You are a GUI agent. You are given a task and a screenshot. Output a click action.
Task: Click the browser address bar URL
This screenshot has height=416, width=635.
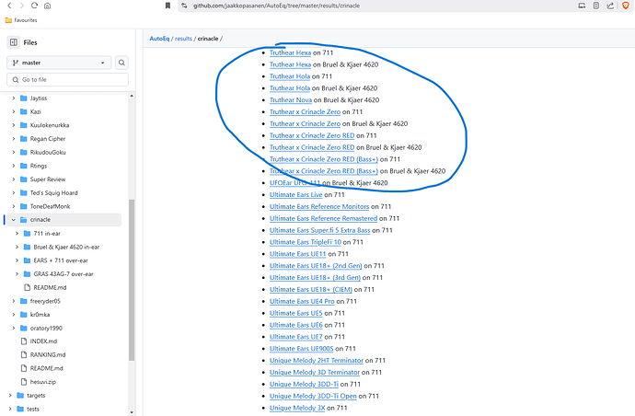click(276, 6)
